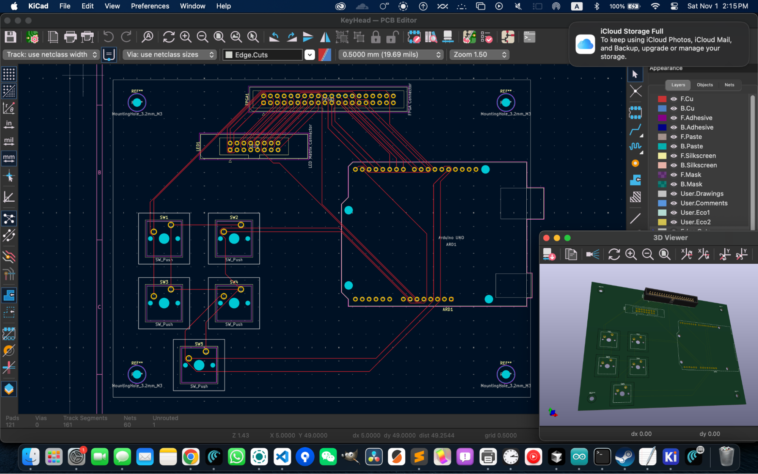
Task: Hide the F.Cu layer eye icon
Action: click(673, 99)
